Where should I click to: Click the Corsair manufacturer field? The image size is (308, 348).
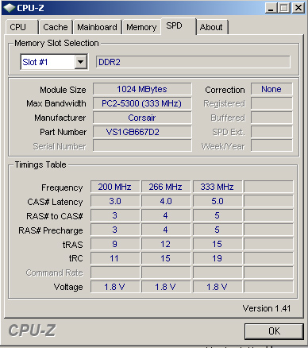142,118
